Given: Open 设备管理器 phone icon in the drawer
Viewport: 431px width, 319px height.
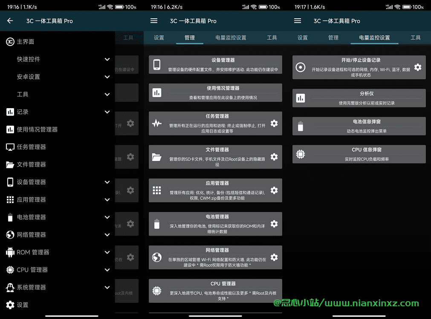Looking at the screenshot, I should click(x=10, y=182).
